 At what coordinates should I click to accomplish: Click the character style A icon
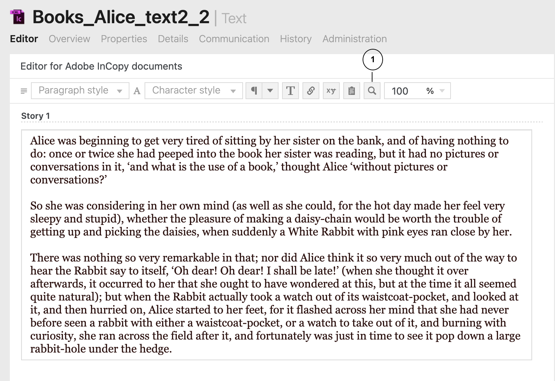tap(137, 91)
